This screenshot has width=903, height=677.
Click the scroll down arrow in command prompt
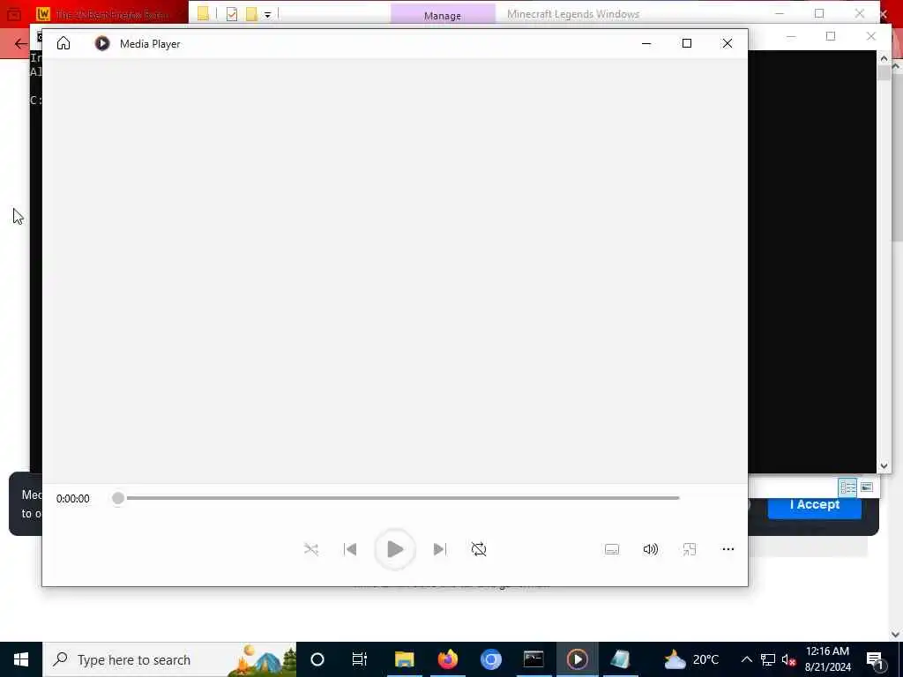click(x=884, y=465)
